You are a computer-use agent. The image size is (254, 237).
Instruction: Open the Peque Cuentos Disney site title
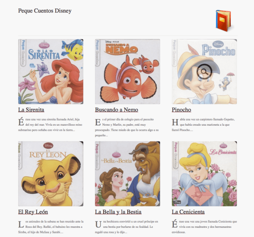(x=45, y=11)
